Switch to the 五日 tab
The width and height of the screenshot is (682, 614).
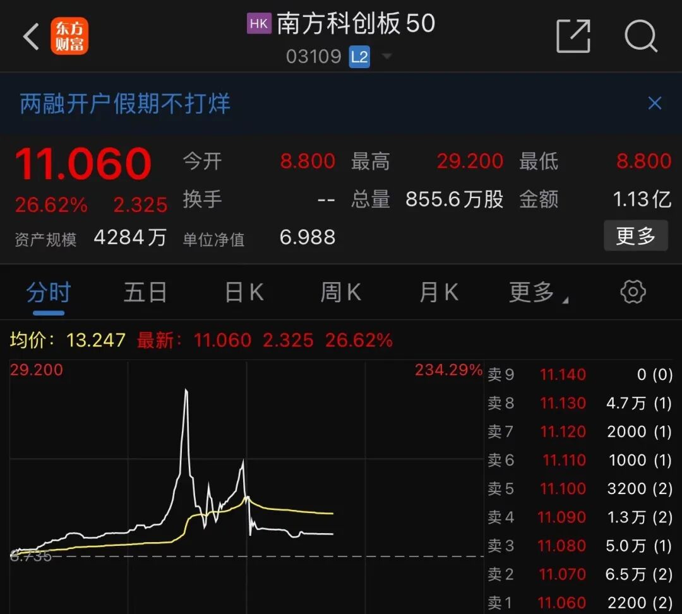click(x=145, y=292)
